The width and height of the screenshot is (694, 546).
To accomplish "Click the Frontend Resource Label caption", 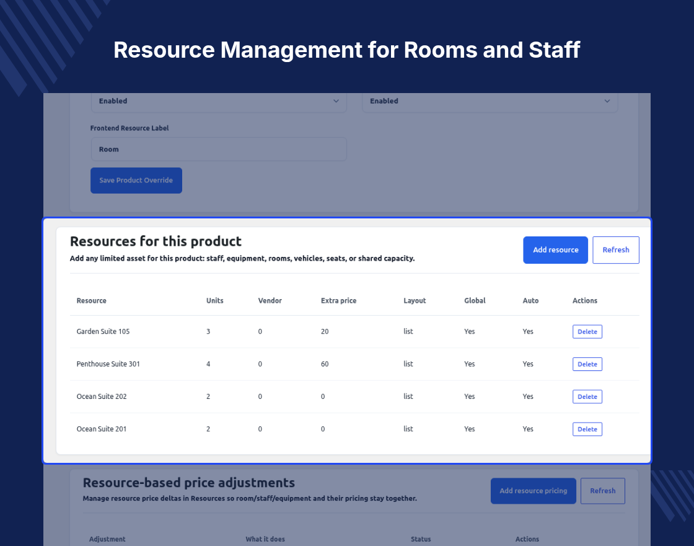I will coord(130,128).
